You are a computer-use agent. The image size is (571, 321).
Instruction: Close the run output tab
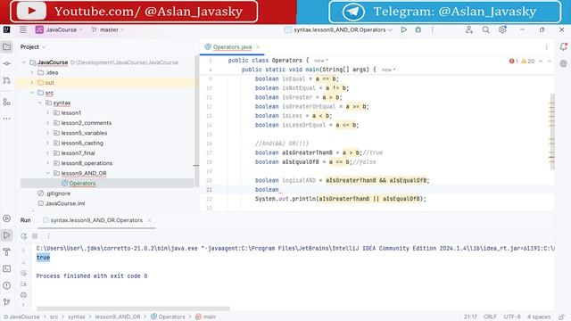coord(149,220)
